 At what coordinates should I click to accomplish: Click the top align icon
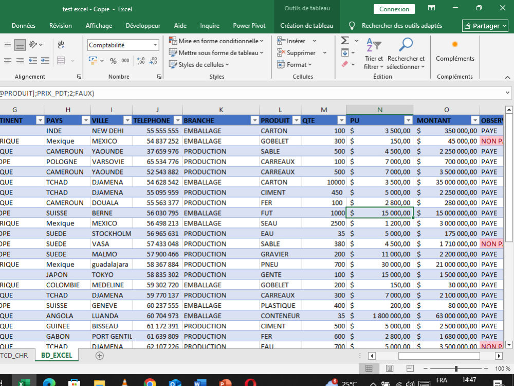coord(8,45)
